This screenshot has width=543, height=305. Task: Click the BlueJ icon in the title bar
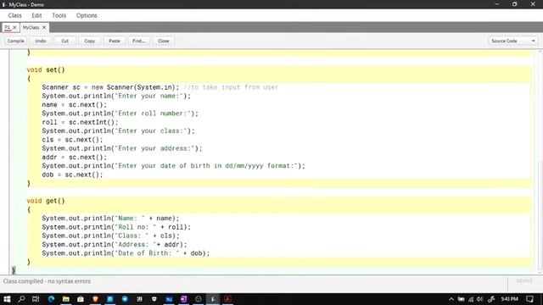tap(4, 4)
